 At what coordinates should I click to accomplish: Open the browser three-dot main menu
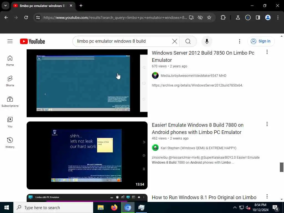(x=278, y=17)
